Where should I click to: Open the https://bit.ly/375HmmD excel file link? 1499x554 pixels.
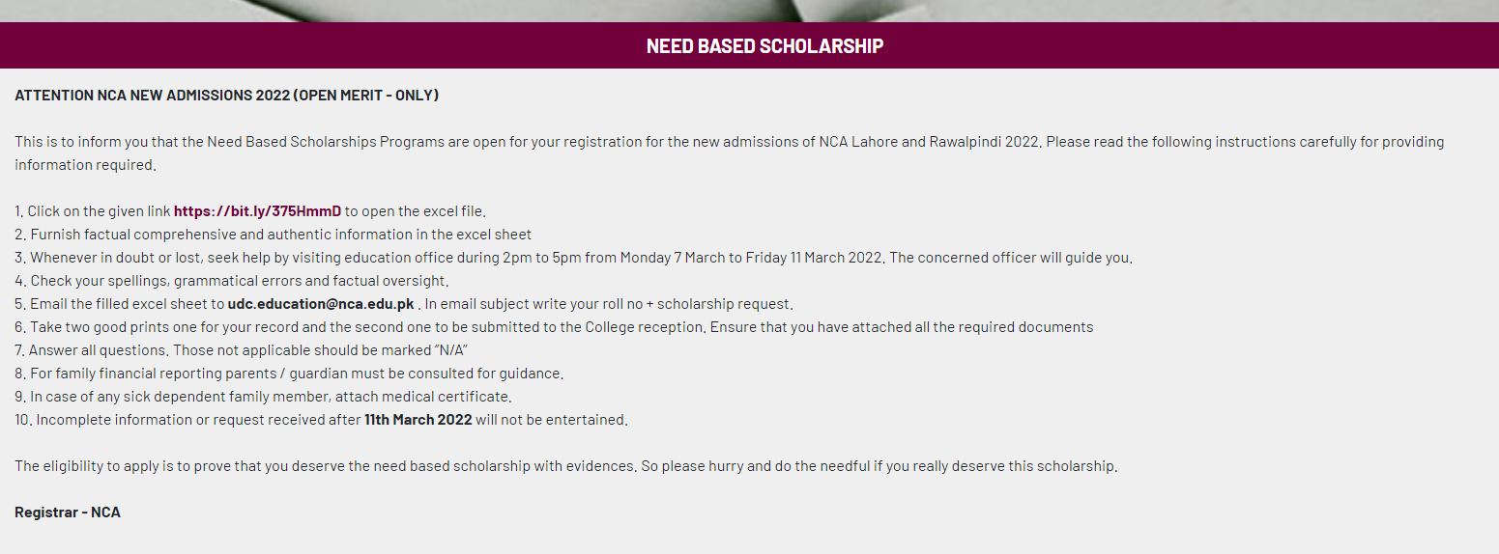257,210
